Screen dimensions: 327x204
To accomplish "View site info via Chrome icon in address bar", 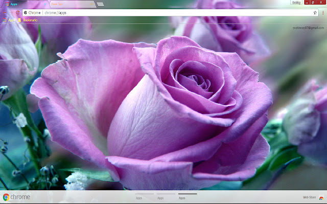I will 26,13.
